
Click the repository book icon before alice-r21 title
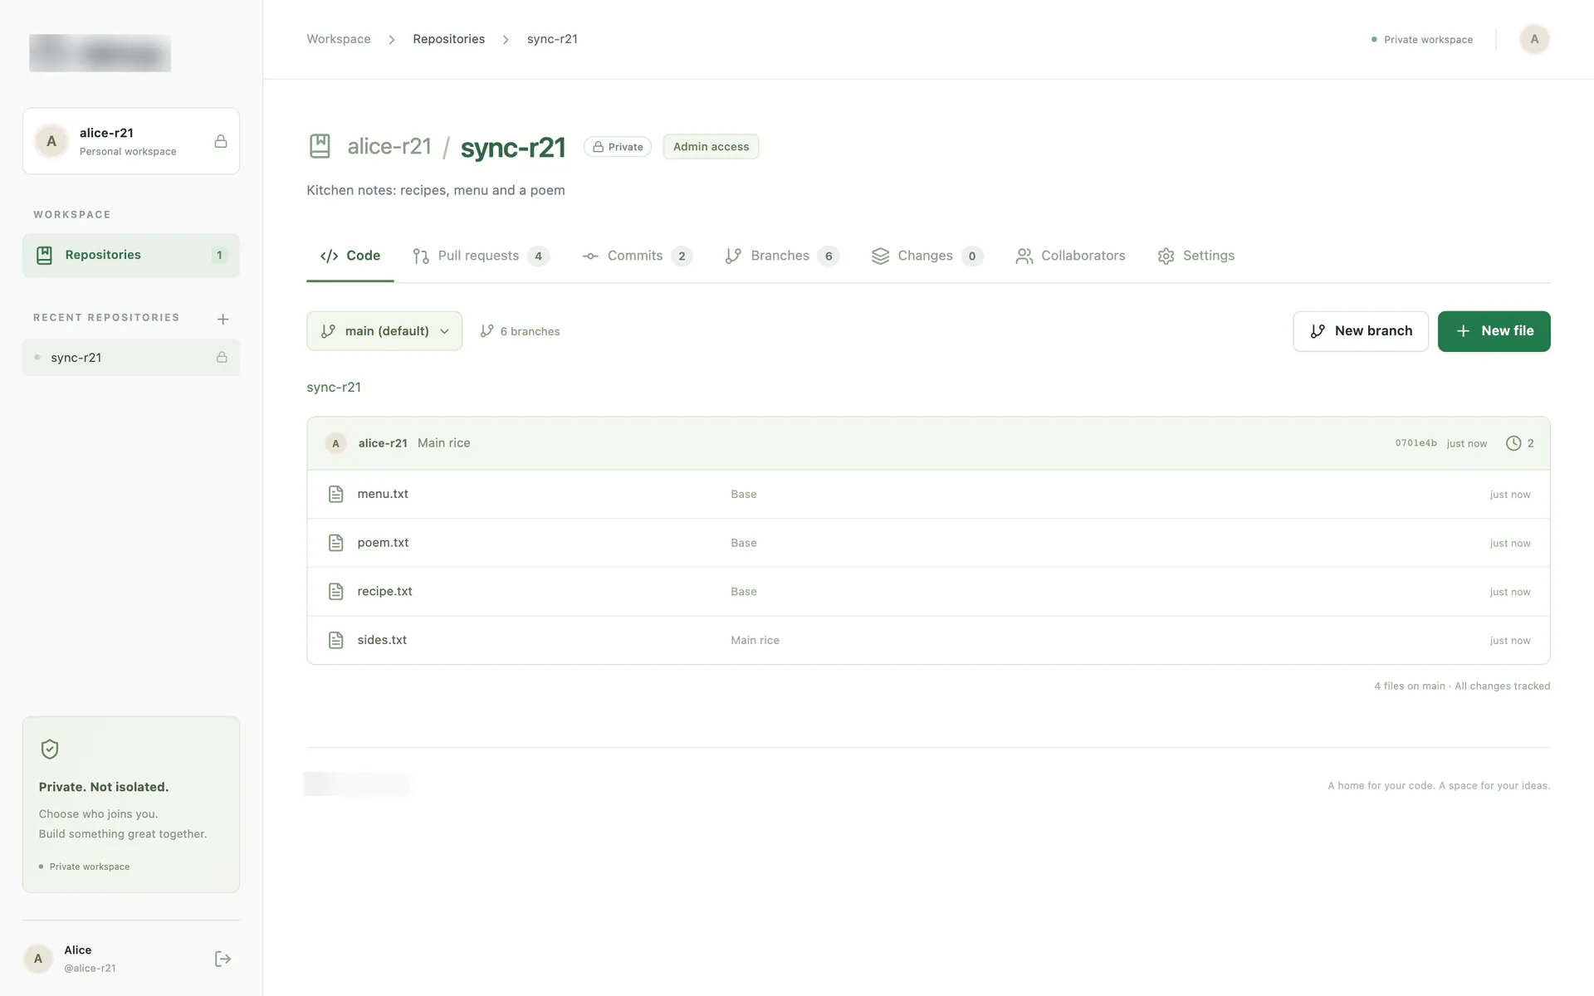click(320, 146)
